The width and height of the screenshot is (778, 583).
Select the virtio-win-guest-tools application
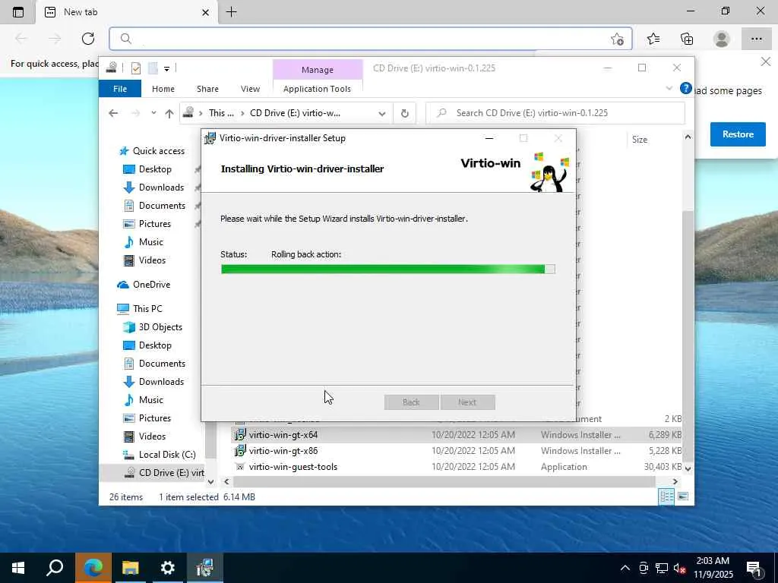click(x=293, y=467)
